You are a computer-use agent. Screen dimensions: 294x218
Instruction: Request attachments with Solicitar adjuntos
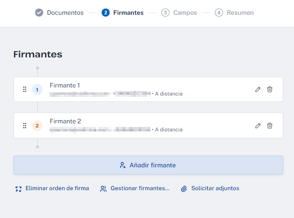[x=215, y=188]
